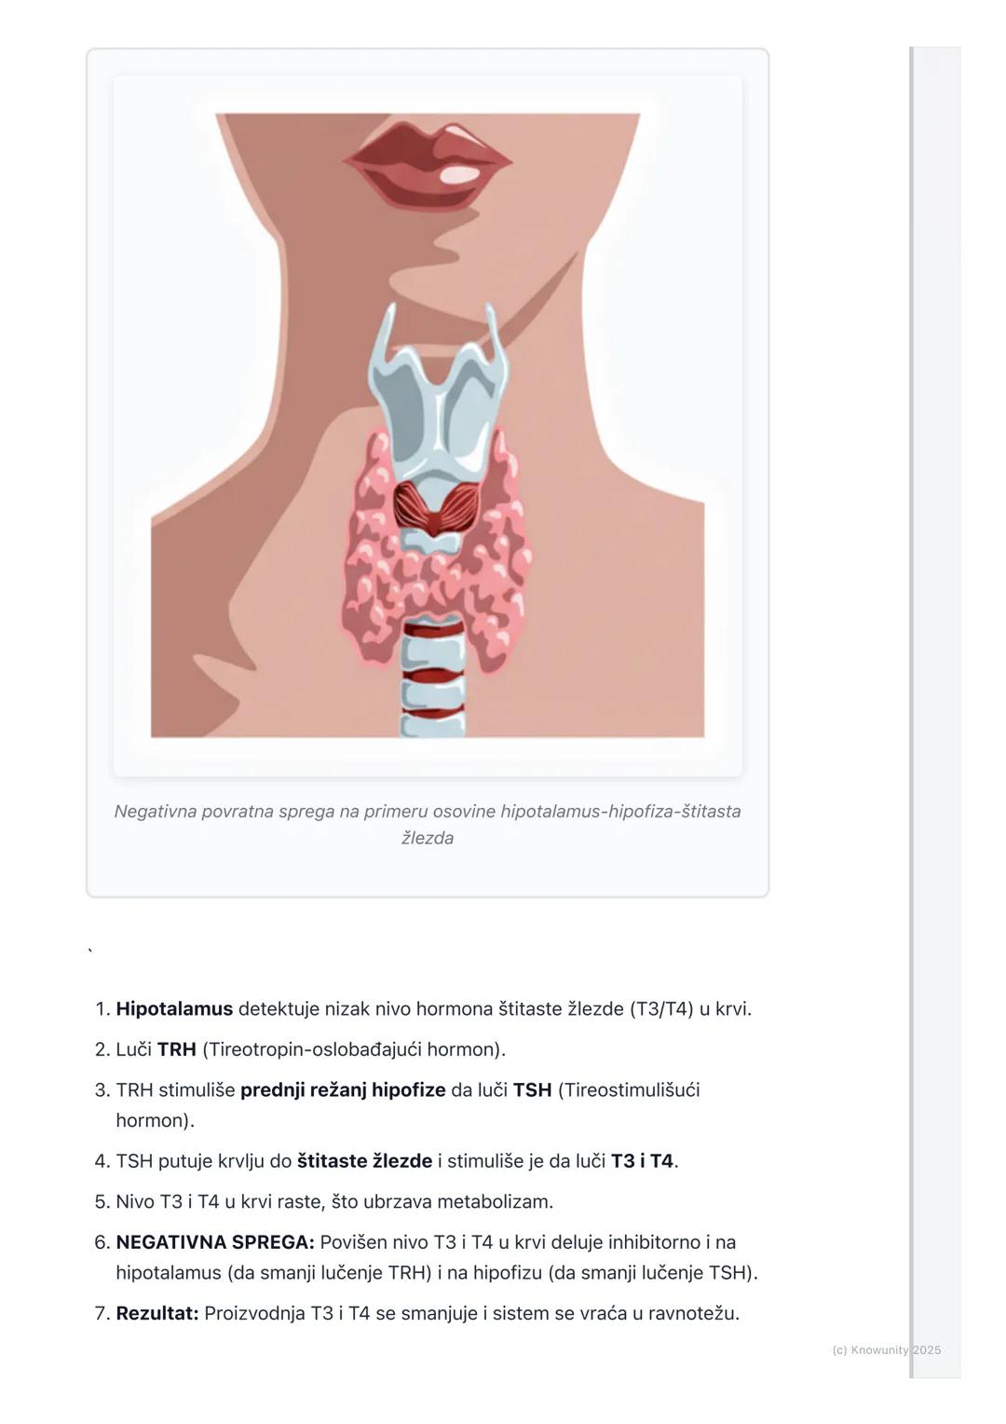
Task: Click the bold phrase 'prednji režanj hipofize'
Action: [343, 1089]
